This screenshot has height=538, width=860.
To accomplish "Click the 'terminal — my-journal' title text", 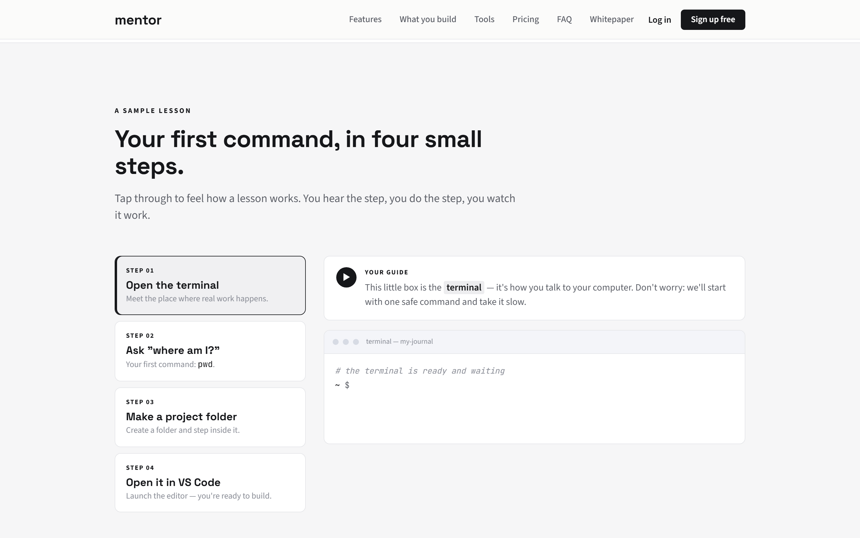I will point(399,342).
